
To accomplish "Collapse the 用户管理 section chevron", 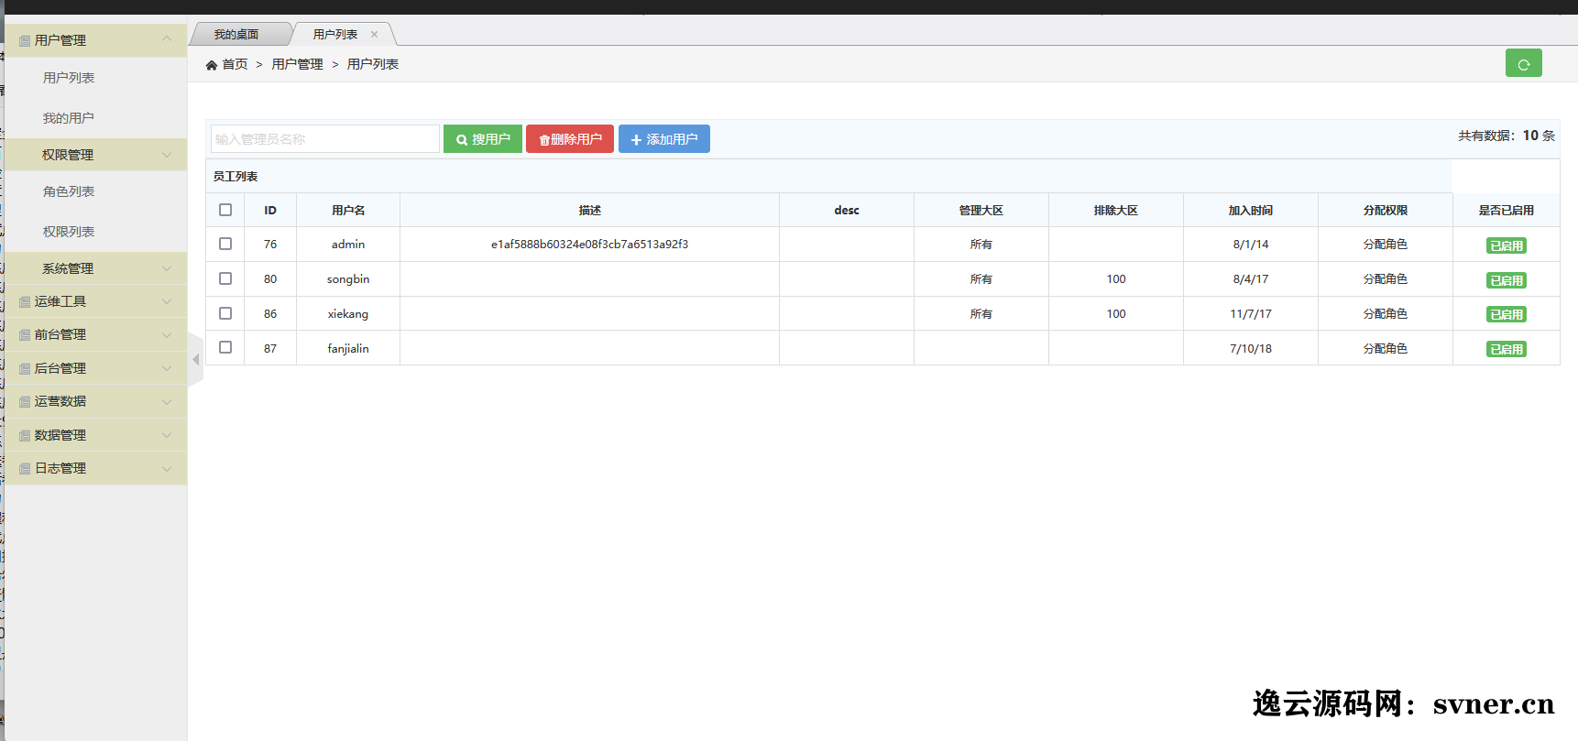I will pos(167,38).
